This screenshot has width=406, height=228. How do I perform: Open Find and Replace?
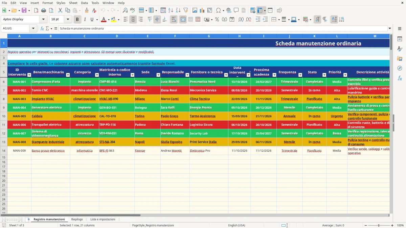(125, 10)
